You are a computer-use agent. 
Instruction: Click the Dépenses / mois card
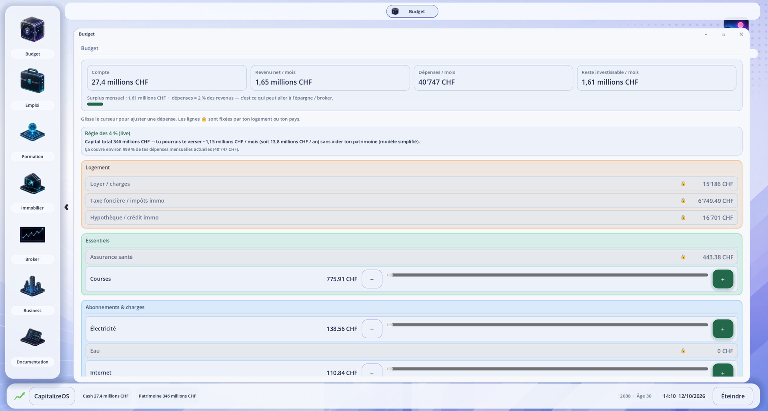493,78
